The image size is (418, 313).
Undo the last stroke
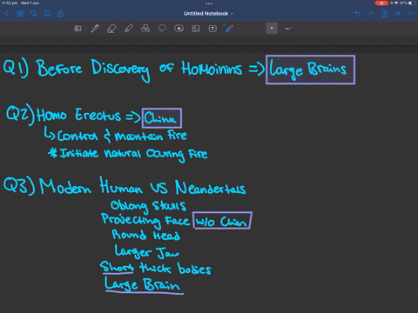pyautogui.click(x=358, y=14)
